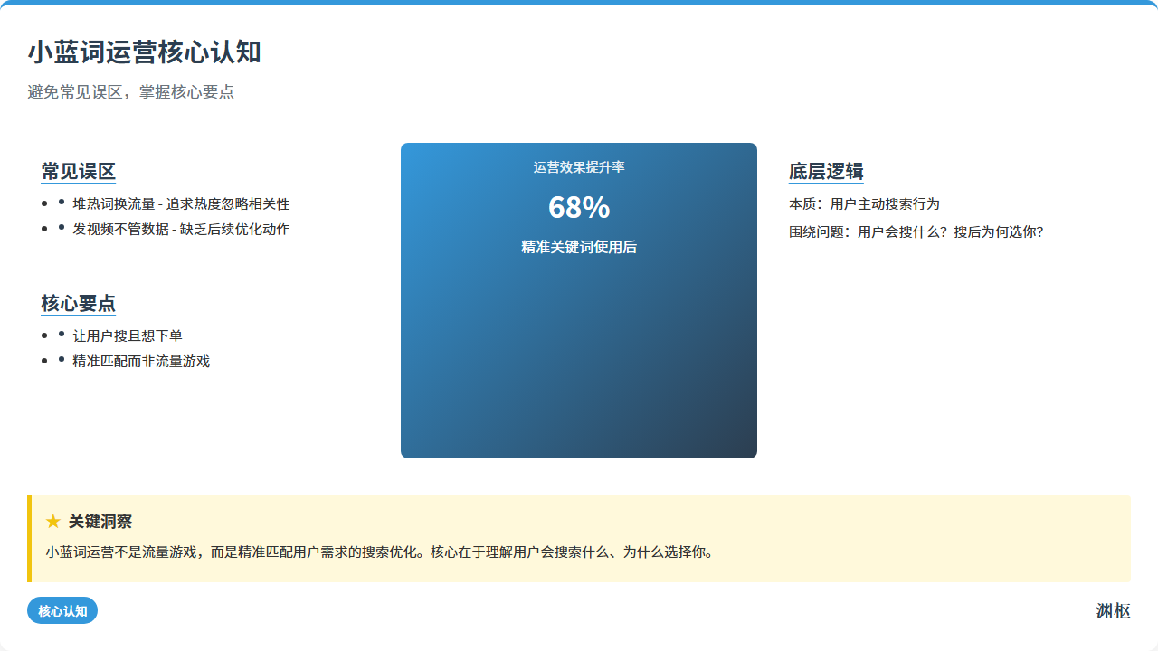The image size is (1158, 651).
Task: Select the bullet 让用户搜且想下单
Action: tap(128, 336)
